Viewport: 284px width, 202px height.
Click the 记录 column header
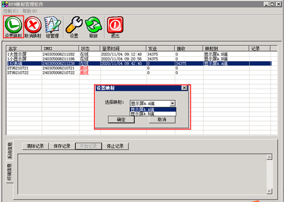point(260,48)
